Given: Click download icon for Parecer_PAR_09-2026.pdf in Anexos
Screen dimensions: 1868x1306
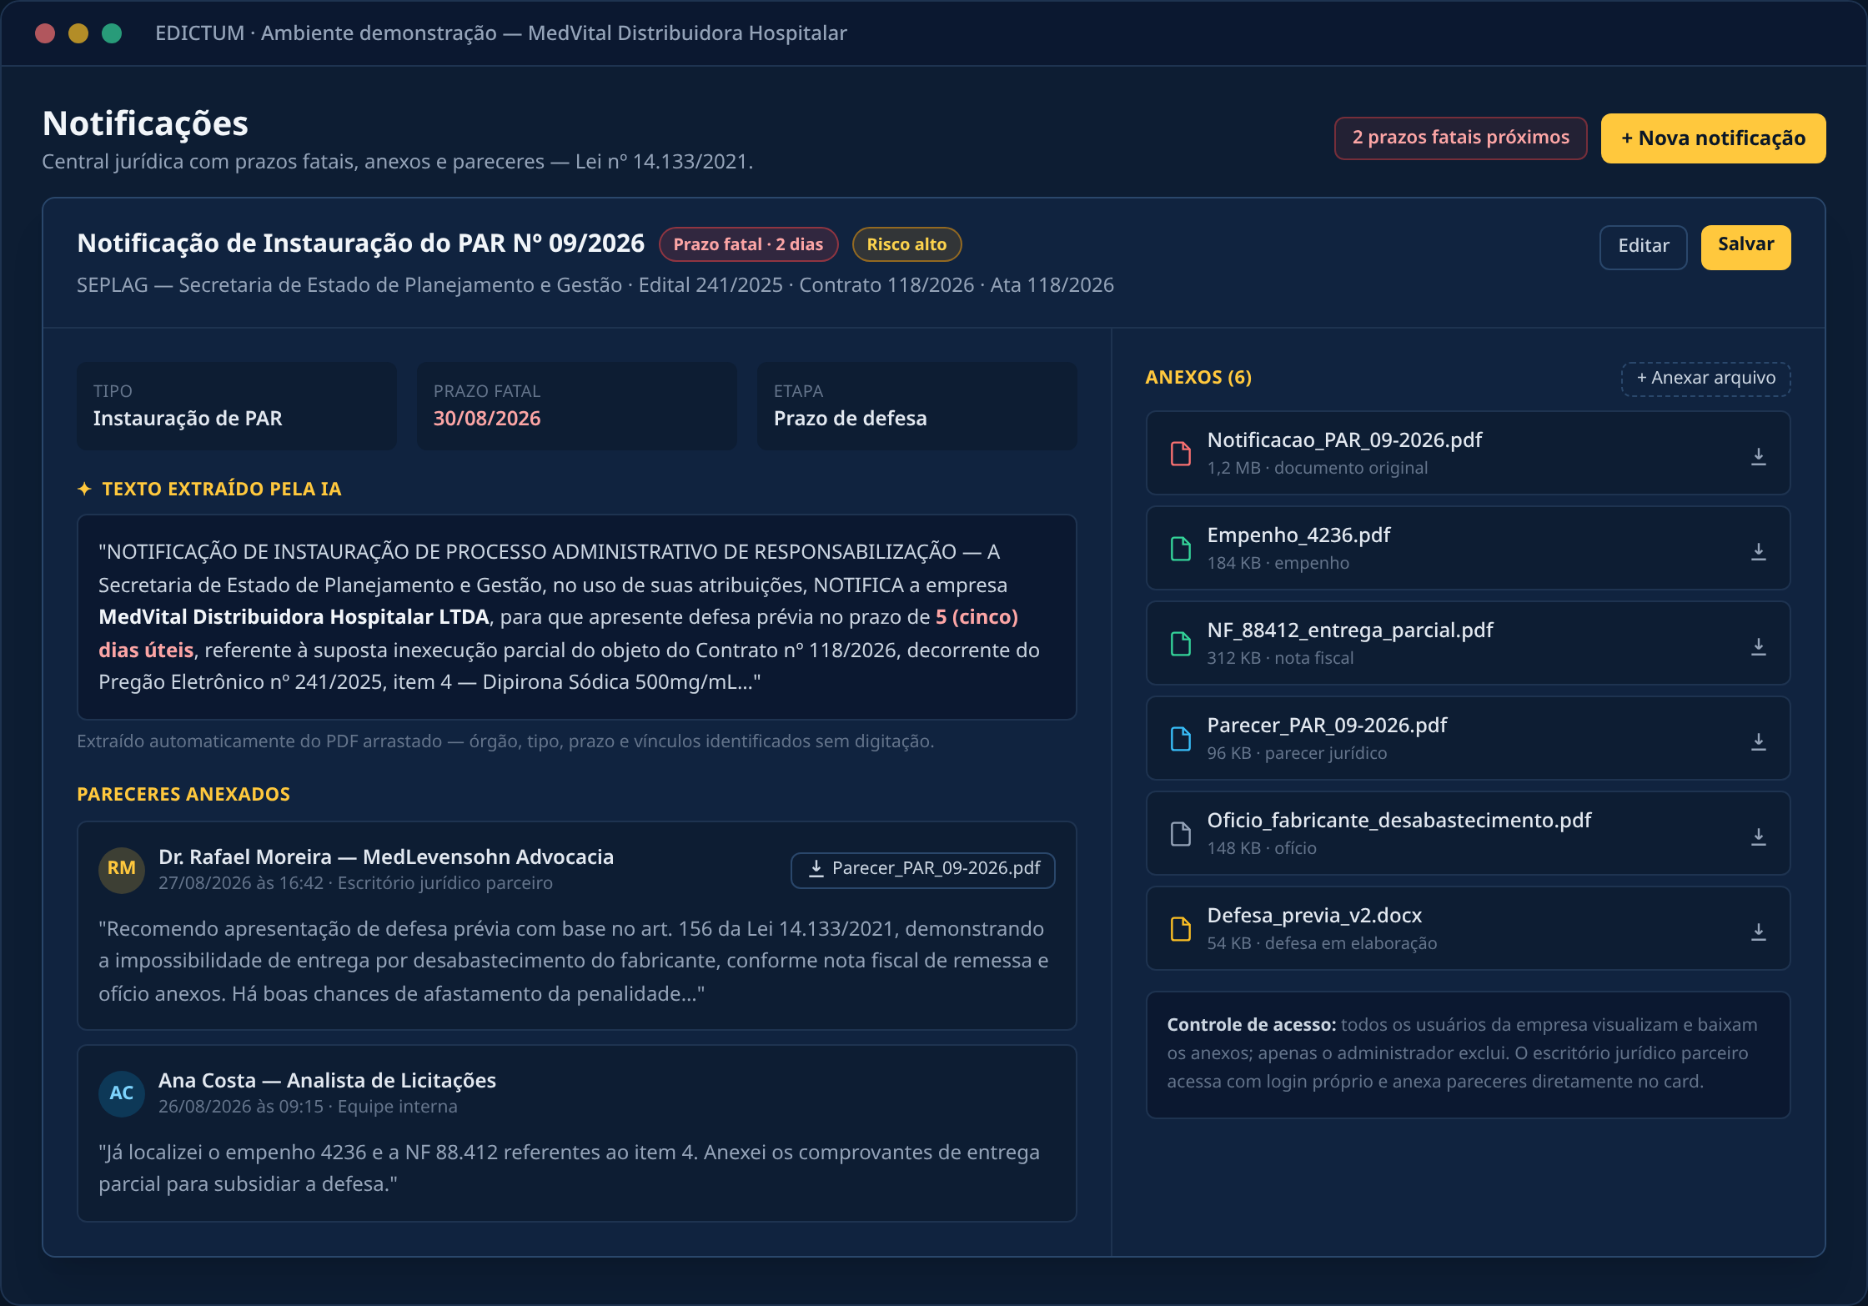Looking at the screenshot, I should pyautogui.click(x=1758, y=741).
